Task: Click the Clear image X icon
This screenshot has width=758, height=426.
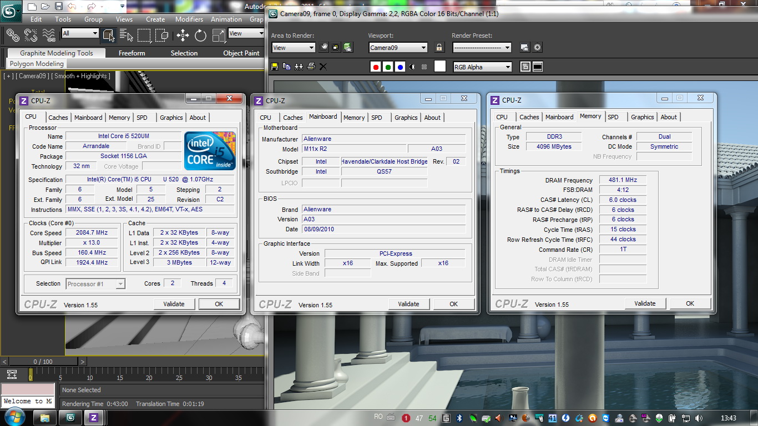Action: (x=324, y=67)
